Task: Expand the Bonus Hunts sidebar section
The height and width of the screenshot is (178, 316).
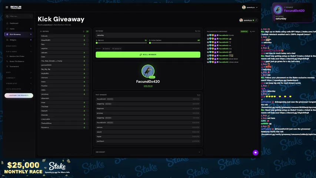Action: tap(19, 46)
